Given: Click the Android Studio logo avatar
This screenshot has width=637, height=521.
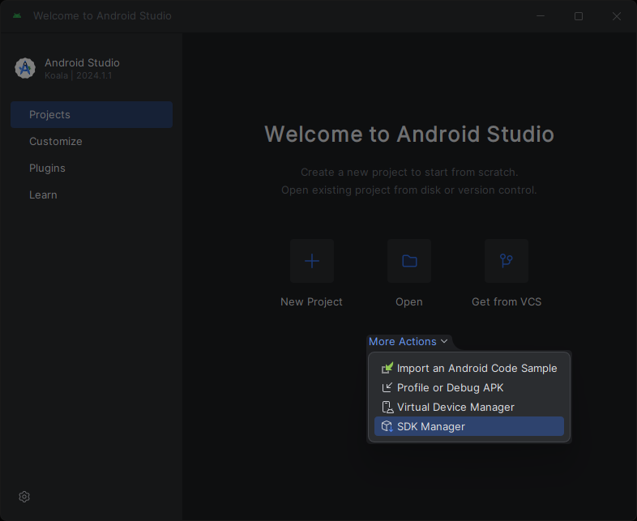Looking at the screenshot, I should point(25,68).
